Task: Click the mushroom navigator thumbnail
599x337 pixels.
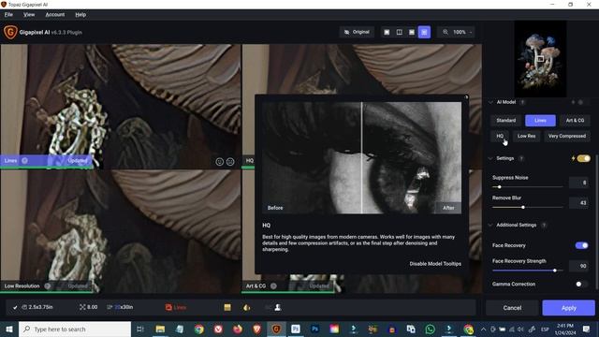Action: [x=540, y=59]
